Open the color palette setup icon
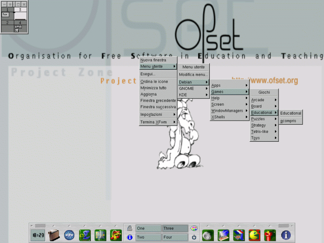 tap(194, 228)
